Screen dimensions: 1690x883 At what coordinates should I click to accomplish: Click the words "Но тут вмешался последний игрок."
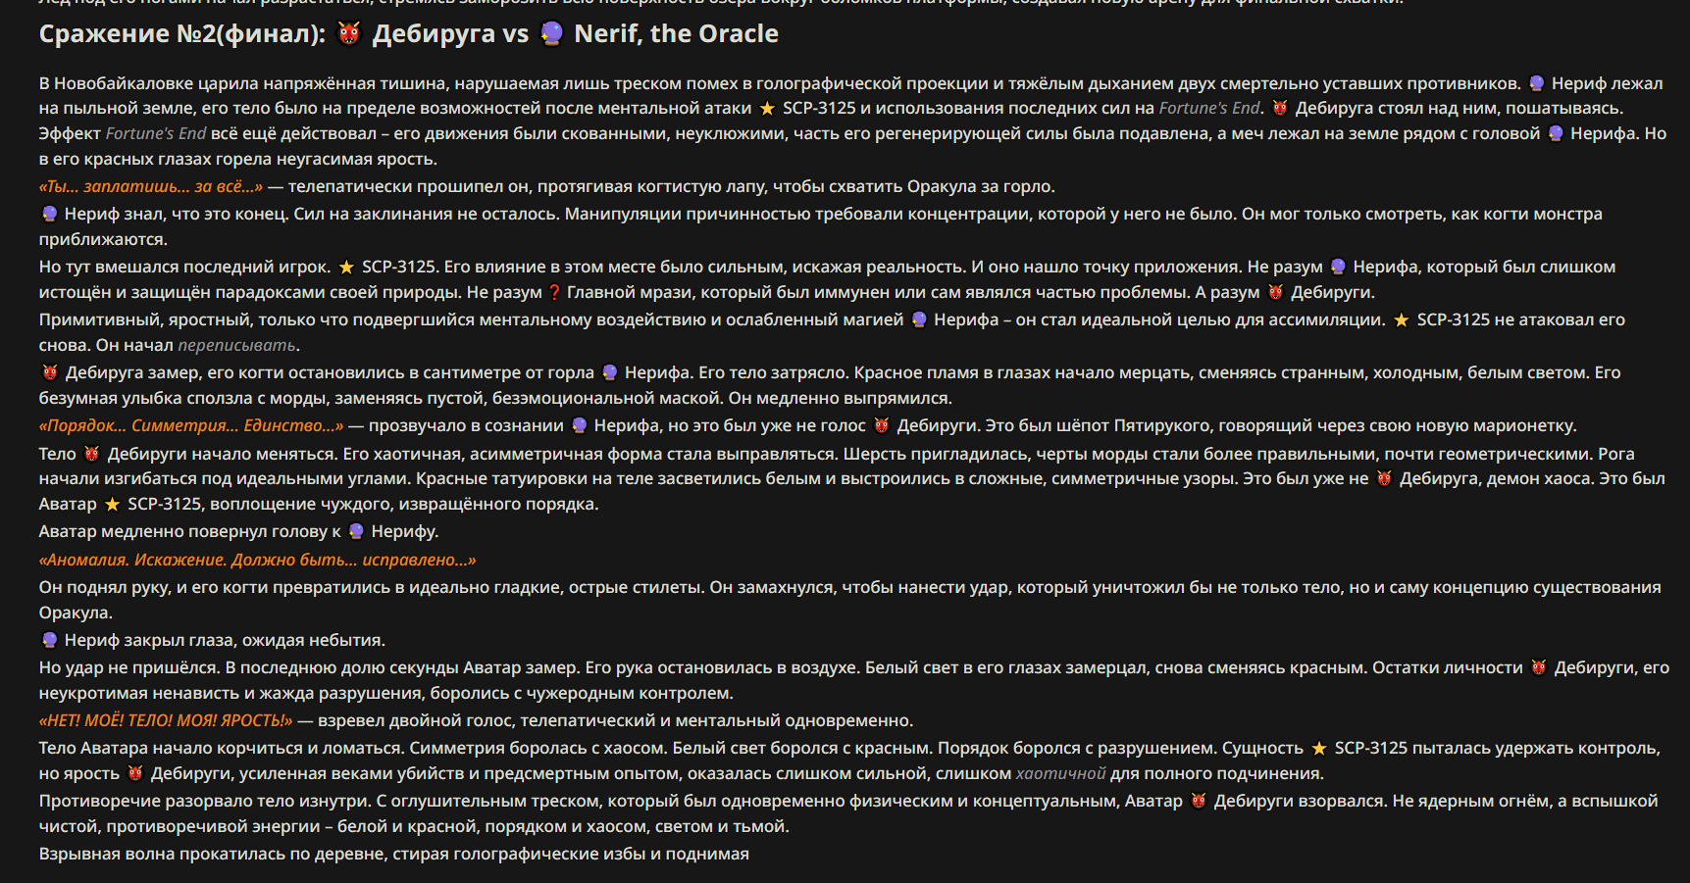[184, 267]
